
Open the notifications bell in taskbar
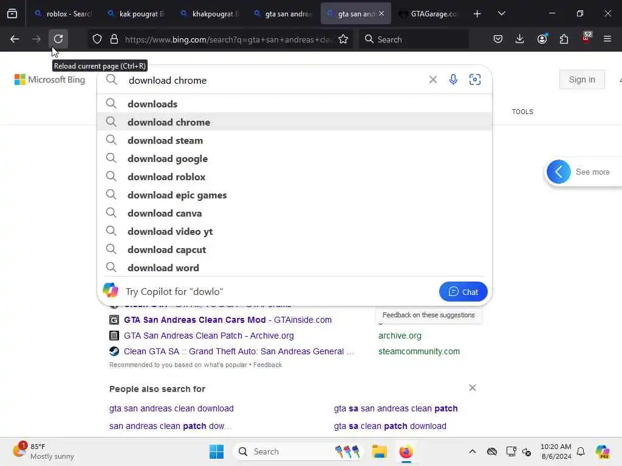point(581,451)
